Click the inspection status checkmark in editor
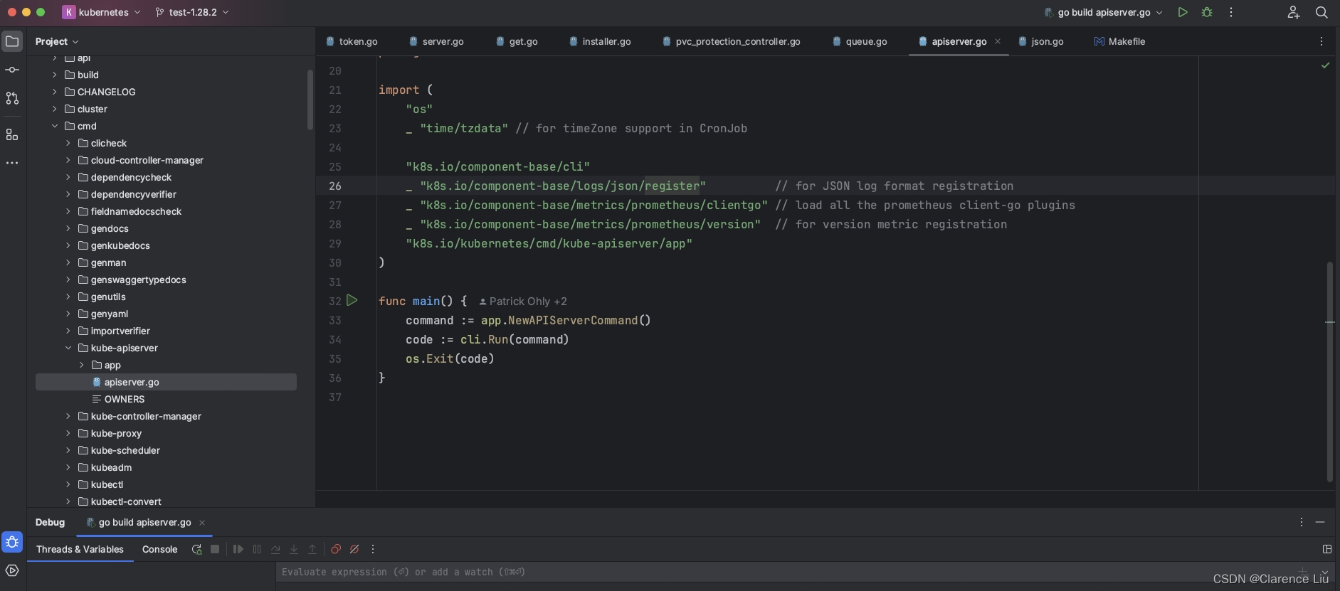1340x591 pixels. tap(1325, 65)
